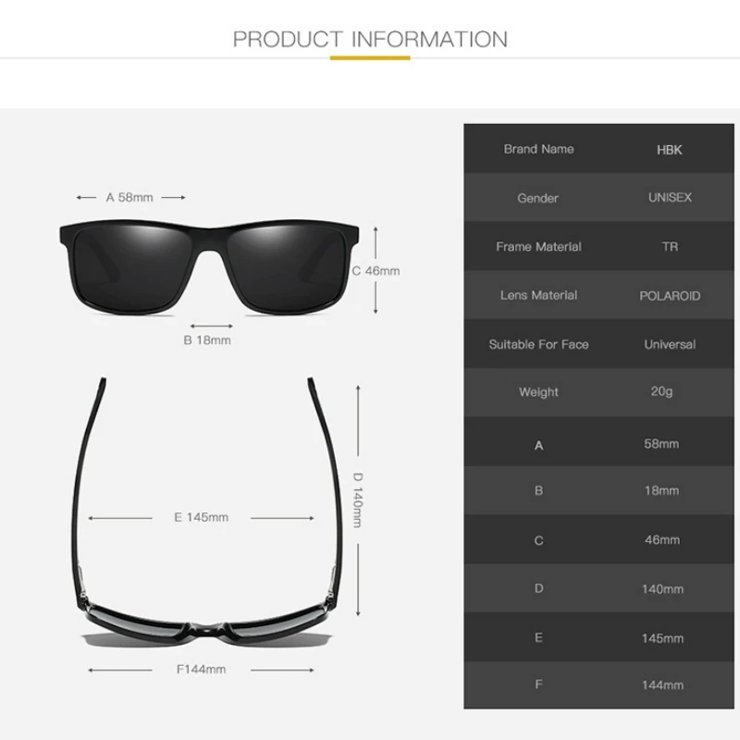Screen dimensions: 740x740
Task: Click the 140mm value in row D
Action: 662,589
